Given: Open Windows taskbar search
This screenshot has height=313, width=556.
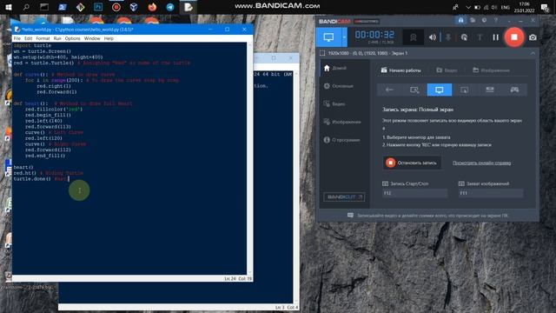Looking at the screenshot, I should (x=26, y=7).
